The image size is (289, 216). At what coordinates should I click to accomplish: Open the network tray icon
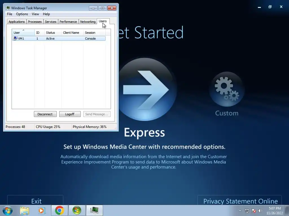pyautogui.click(x=247, y=211)
